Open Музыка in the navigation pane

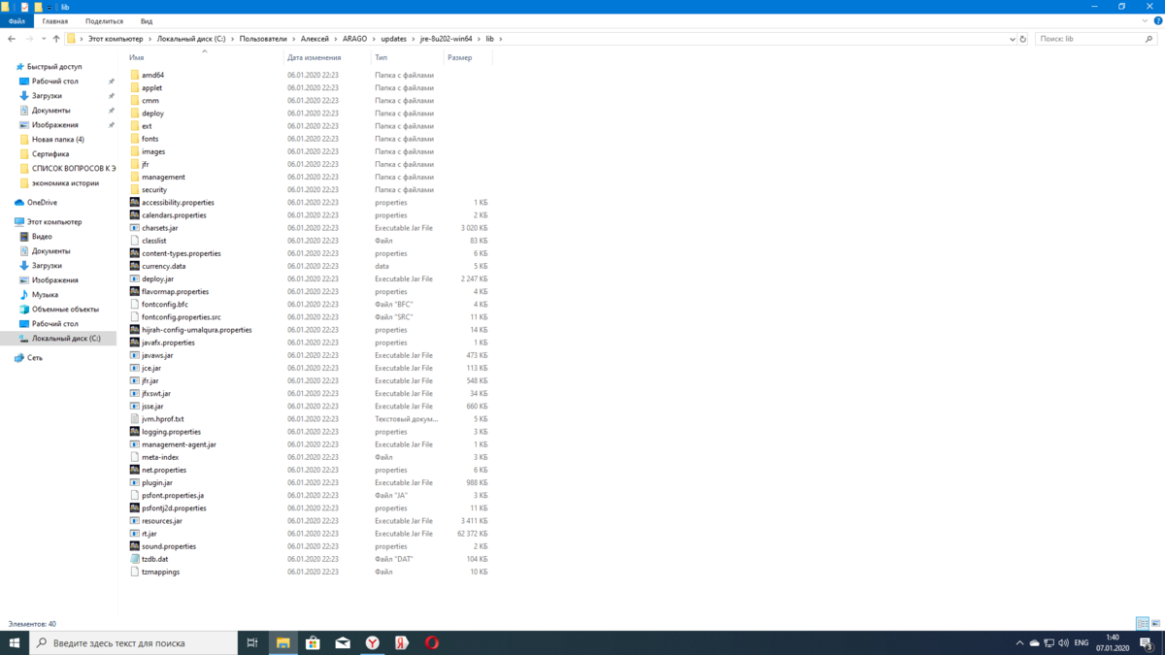tap(45, 295)
